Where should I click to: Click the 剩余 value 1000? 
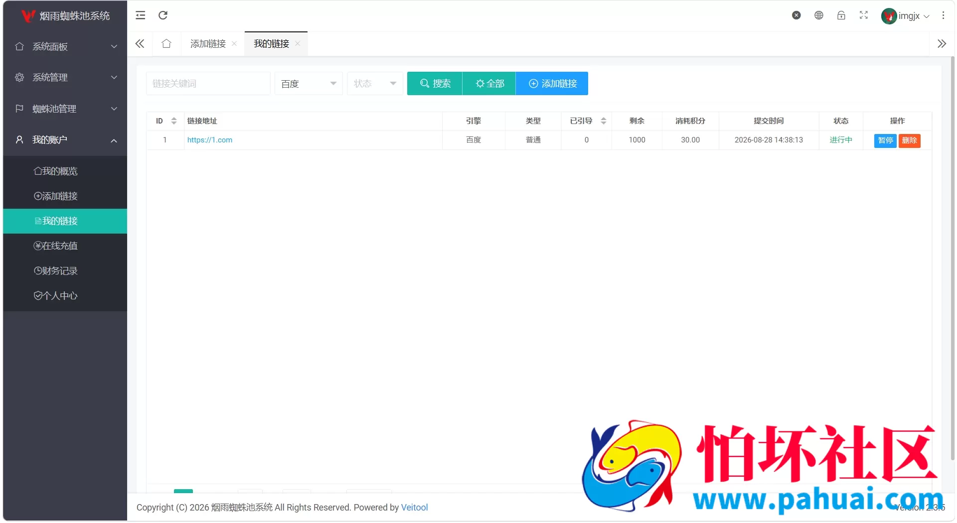637,140
